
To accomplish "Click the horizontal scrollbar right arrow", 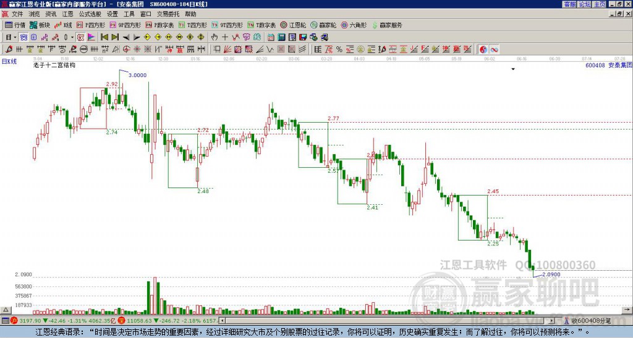I will click(x=552, y=321).
